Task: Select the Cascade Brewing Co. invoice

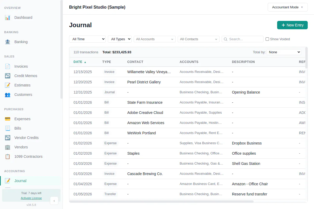Action: (187, 174)
